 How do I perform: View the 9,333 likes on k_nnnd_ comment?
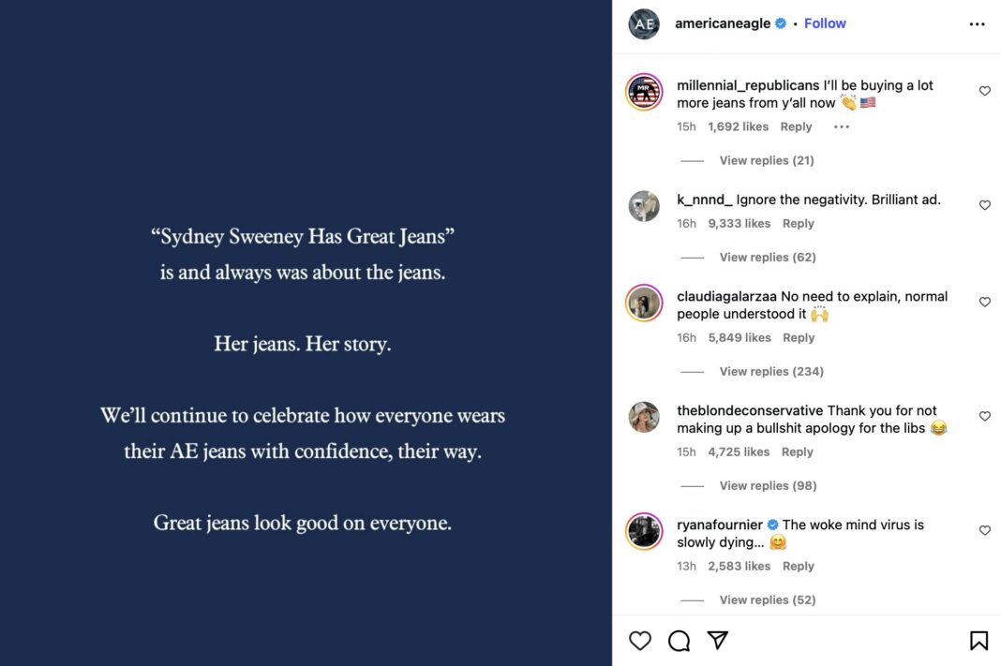[740, 223]
